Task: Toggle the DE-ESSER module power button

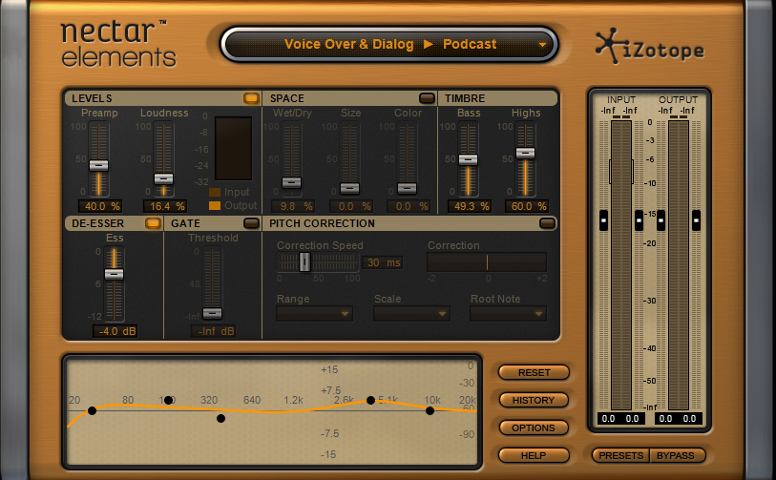Action: [153, 223]
